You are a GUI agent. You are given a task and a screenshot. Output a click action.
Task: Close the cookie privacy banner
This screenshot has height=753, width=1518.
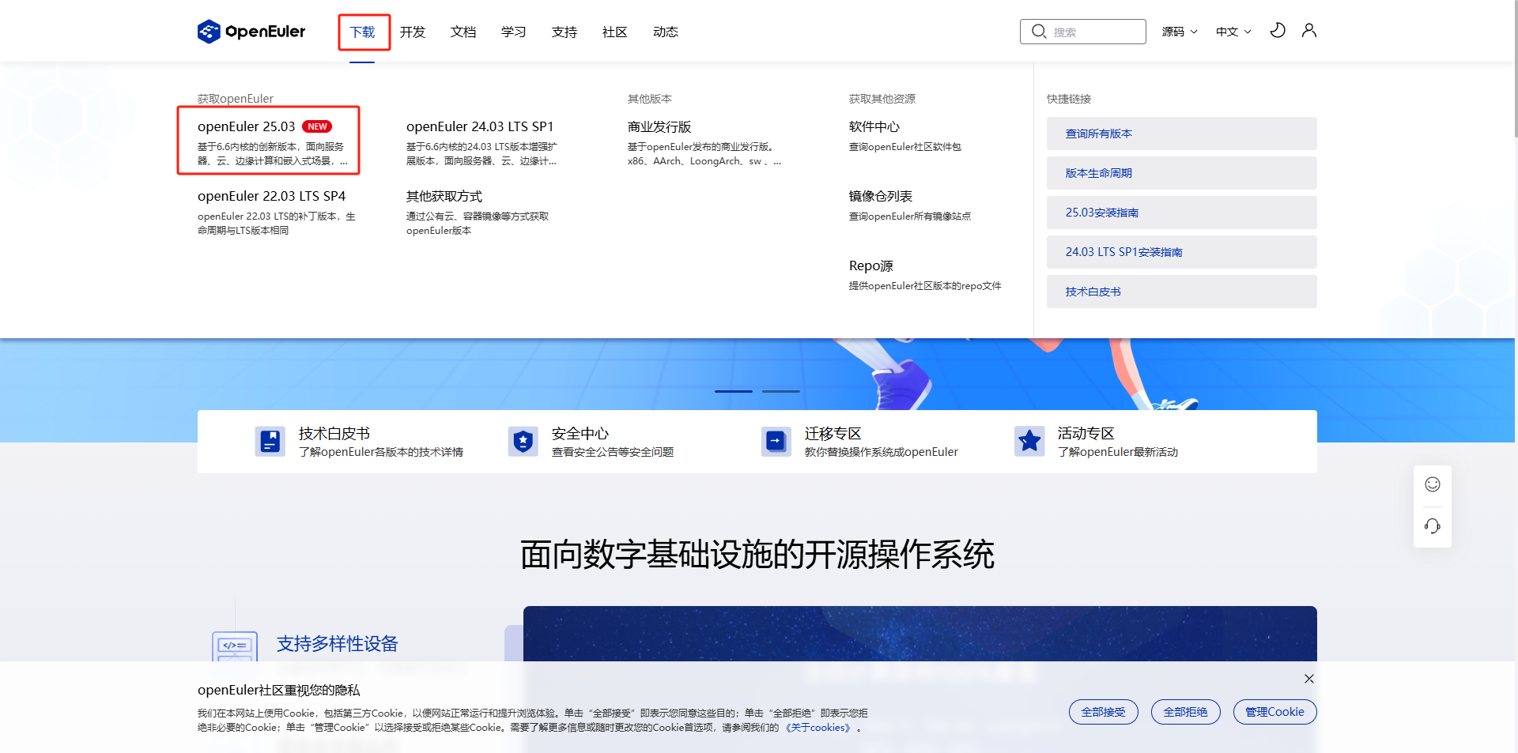click(1309, 679)
